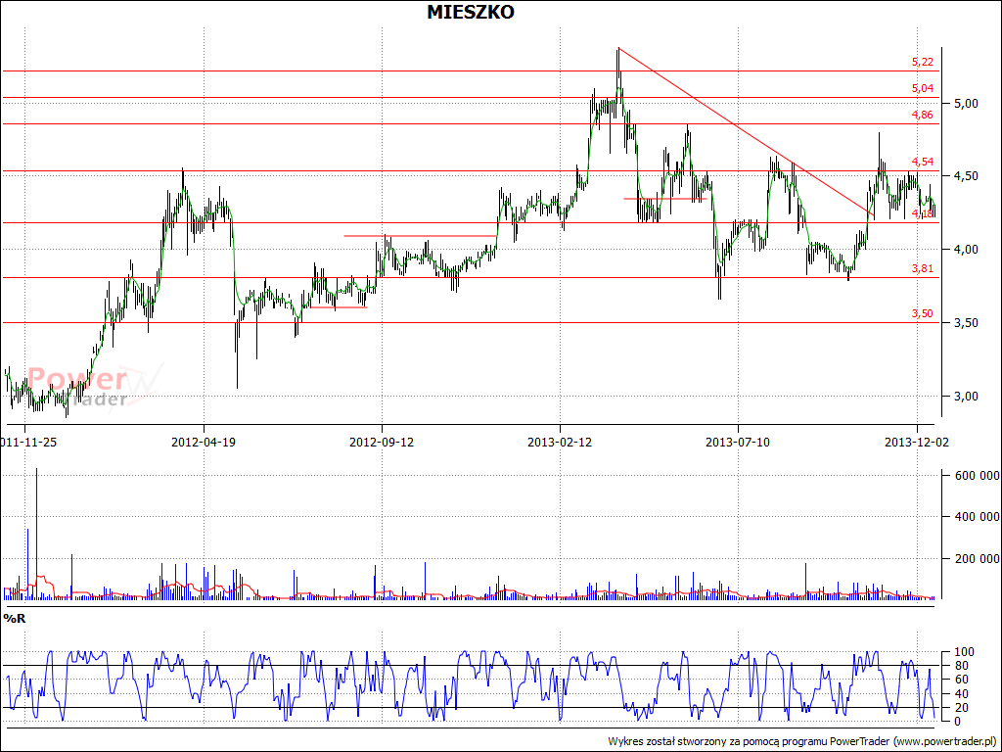This screenshot has width=1002, height=752.
Task: Click the 600 000 volume axis value
Action: tap(978, 476)
